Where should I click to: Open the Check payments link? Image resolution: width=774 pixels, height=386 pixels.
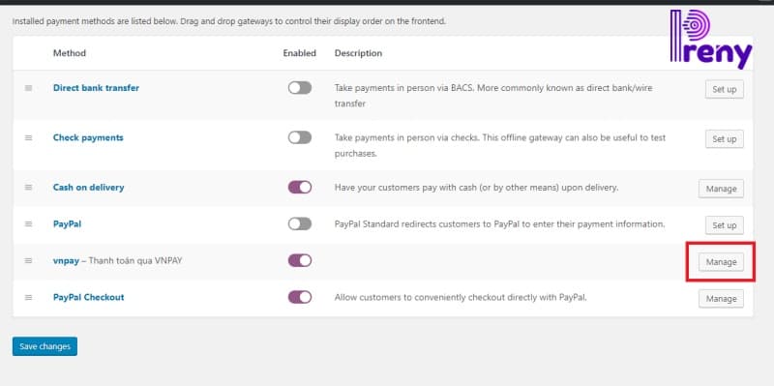click(x=88, y=137)
